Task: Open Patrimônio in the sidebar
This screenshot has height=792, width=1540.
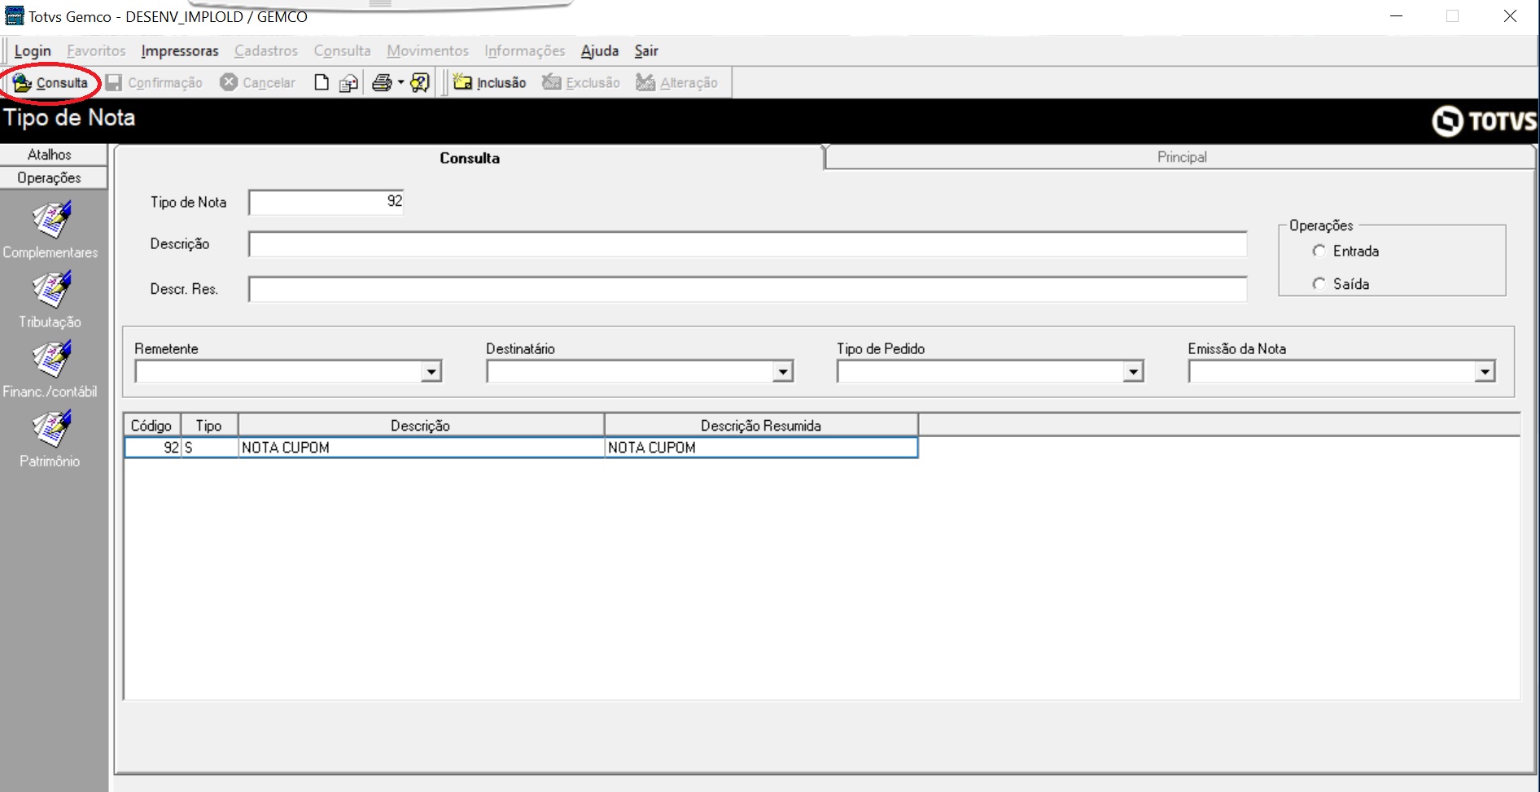Action: 50,440
